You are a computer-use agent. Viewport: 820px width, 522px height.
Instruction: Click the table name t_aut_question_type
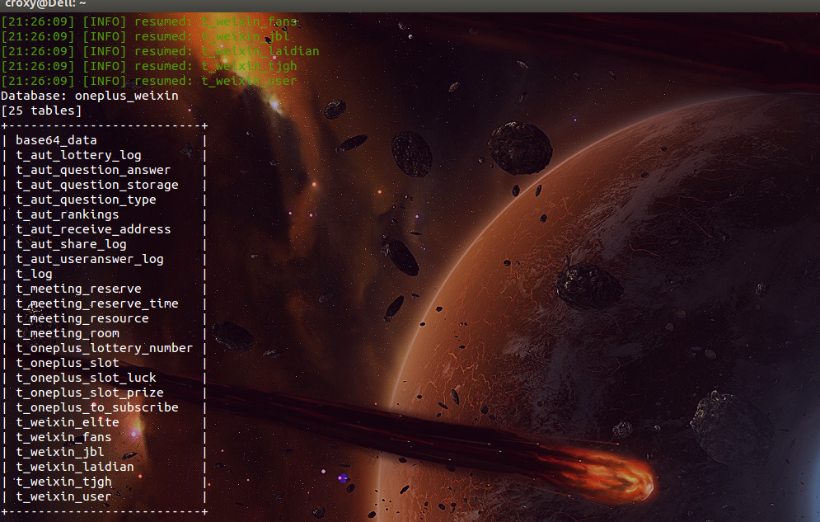click(86, 200)
